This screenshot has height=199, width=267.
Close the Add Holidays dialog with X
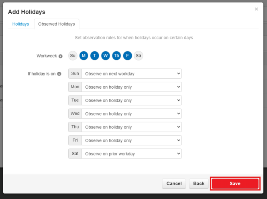pyautogui.click(x=256, y=9)
